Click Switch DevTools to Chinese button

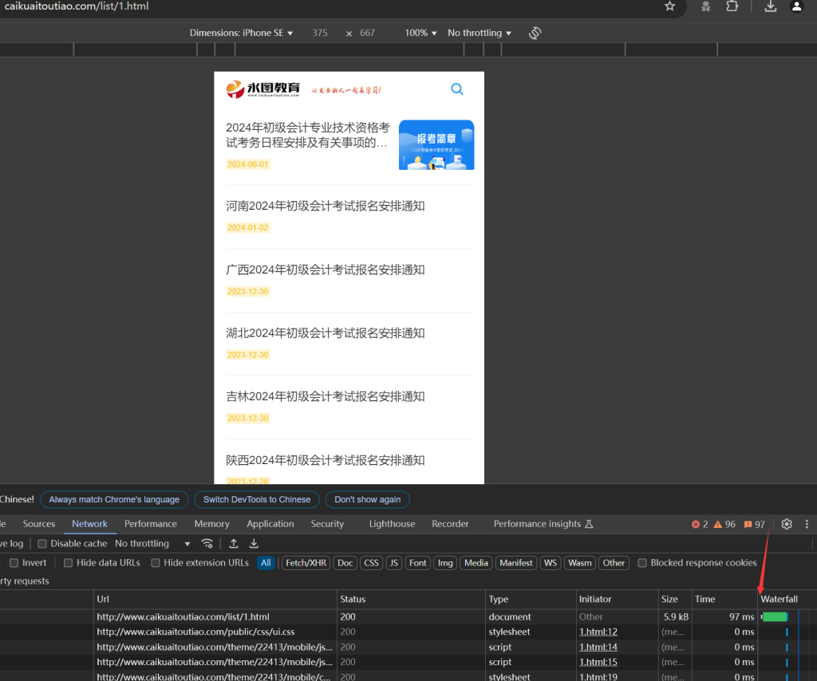pos(256,499)
